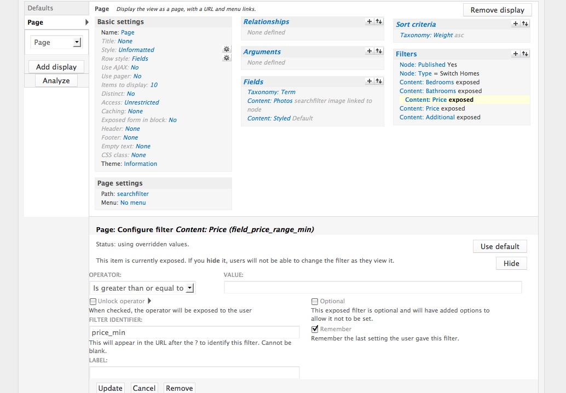The image size is (566, 393).
Task: Enable the Unlock operator checkbox
Action: (x=93, y=301)
